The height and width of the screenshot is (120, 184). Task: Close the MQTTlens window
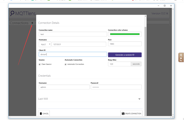171,6
